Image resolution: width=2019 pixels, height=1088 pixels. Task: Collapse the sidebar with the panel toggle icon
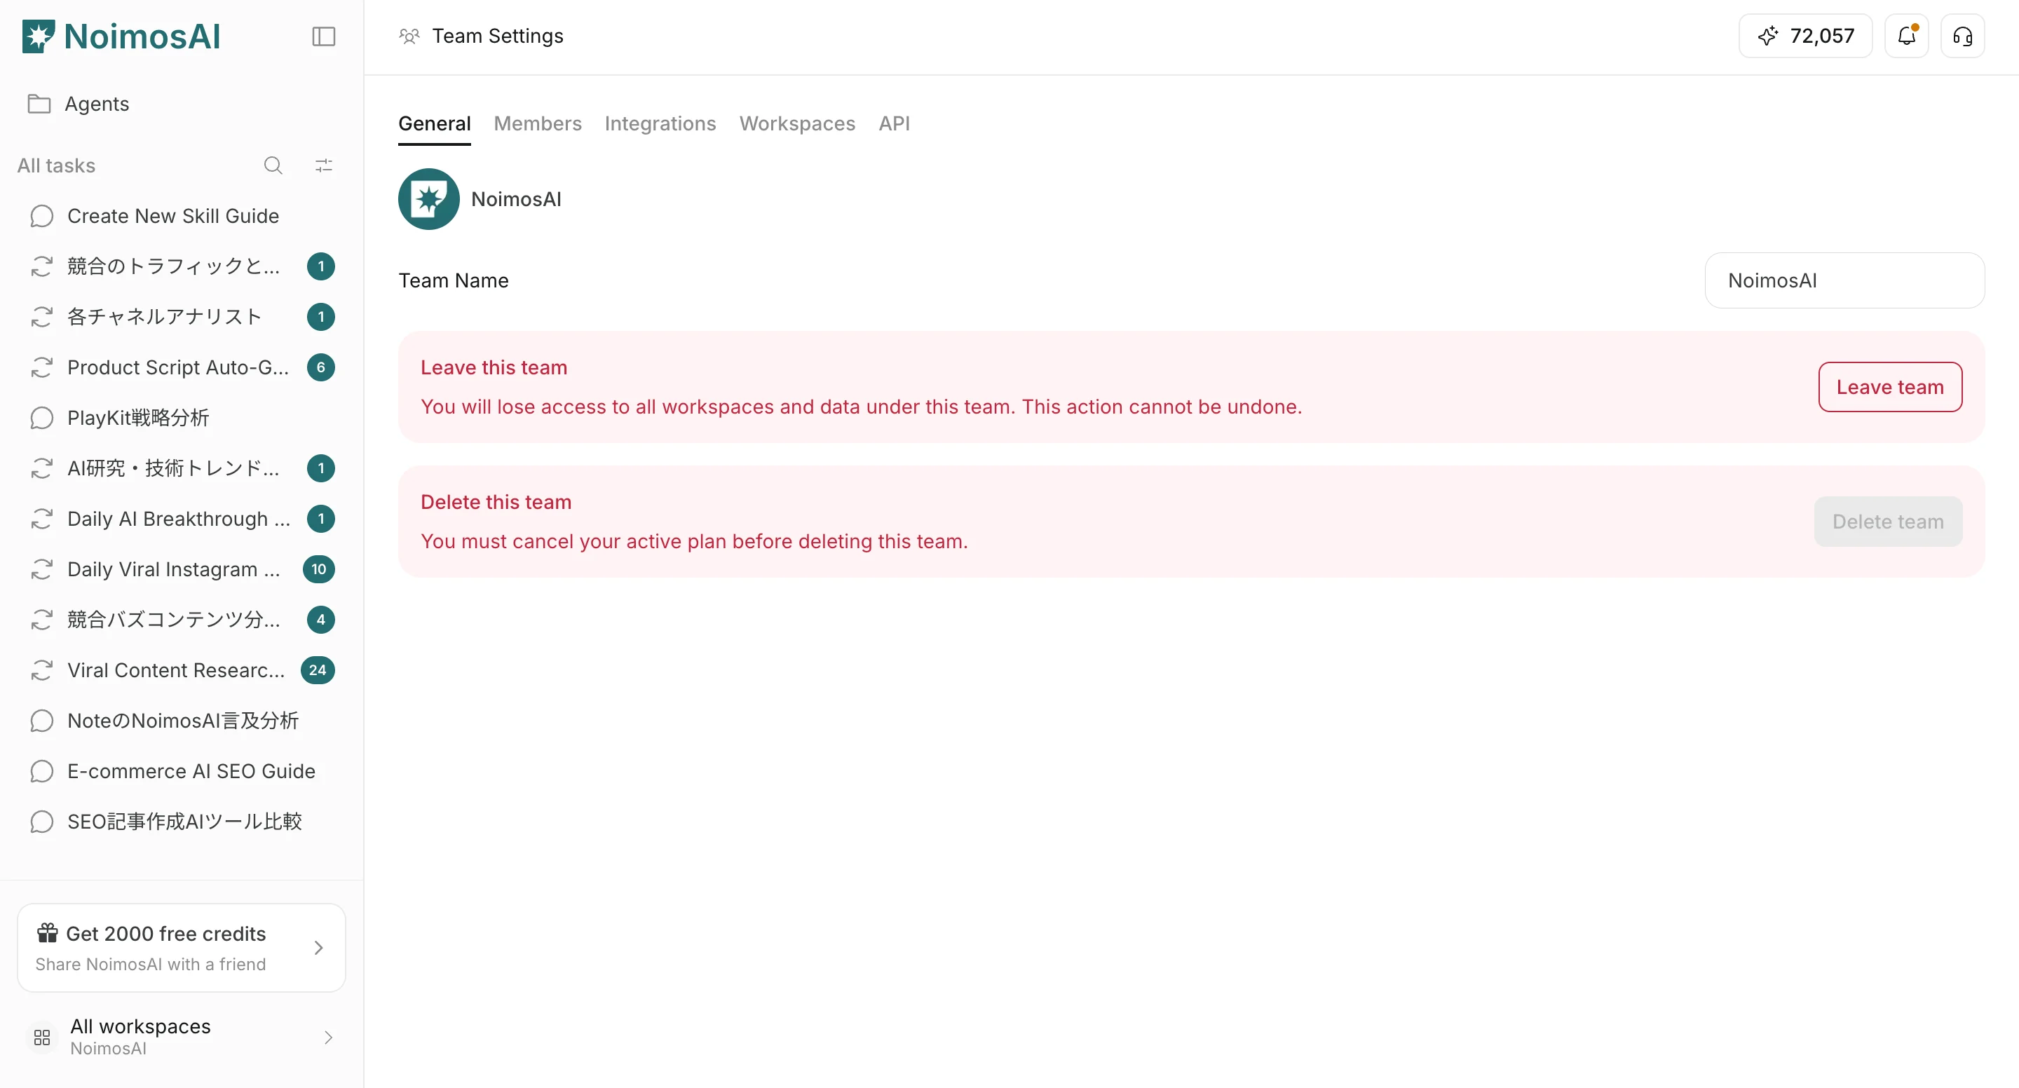(x=324, y=36)
